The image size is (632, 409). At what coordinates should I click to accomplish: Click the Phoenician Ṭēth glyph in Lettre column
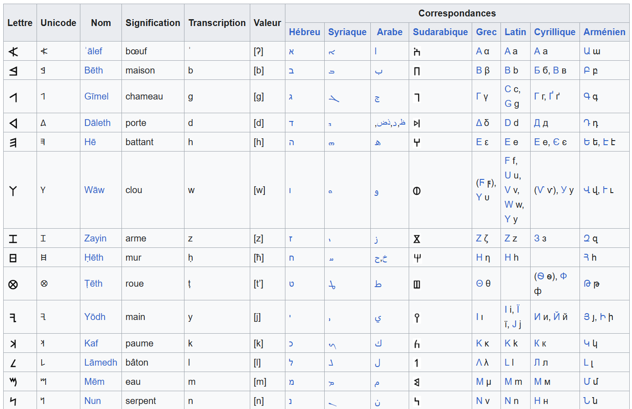(x=13, y=284)
